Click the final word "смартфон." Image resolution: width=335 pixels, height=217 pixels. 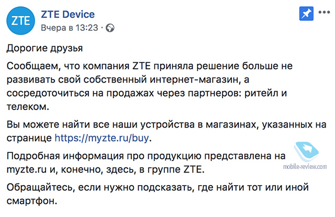pos(32,201)
